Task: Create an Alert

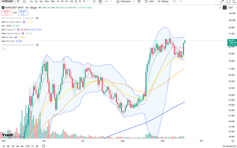Action: (150, 1)
